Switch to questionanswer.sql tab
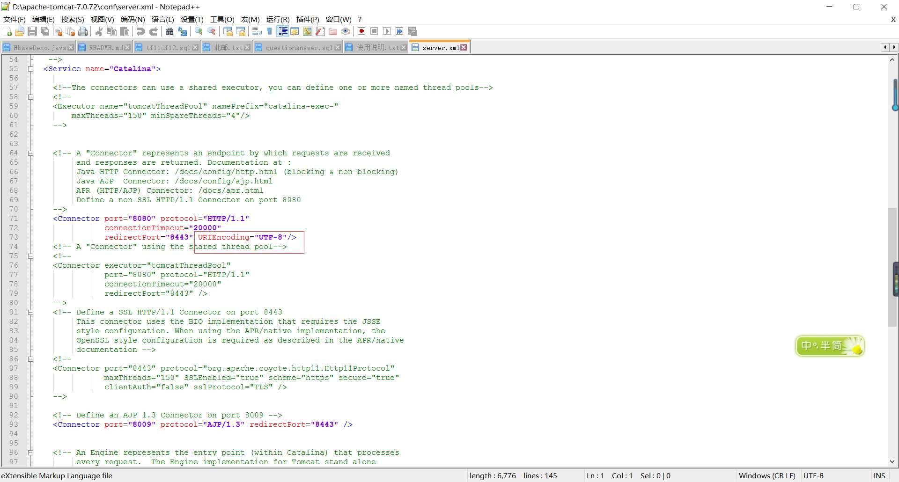The image size is (899, 482). coord(299,48)
